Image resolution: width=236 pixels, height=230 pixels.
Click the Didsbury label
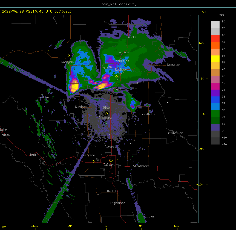click(105, 118)
